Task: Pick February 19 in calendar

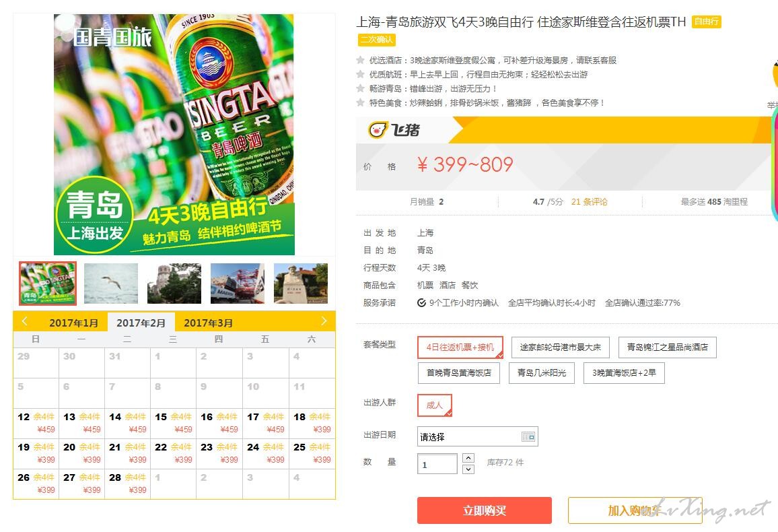Action: 36,454
